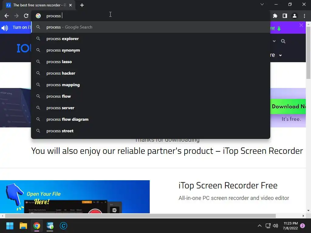Pick the 'process hacker' suggestion
Viewport: 311px width, 233px height.
(151, 73)
